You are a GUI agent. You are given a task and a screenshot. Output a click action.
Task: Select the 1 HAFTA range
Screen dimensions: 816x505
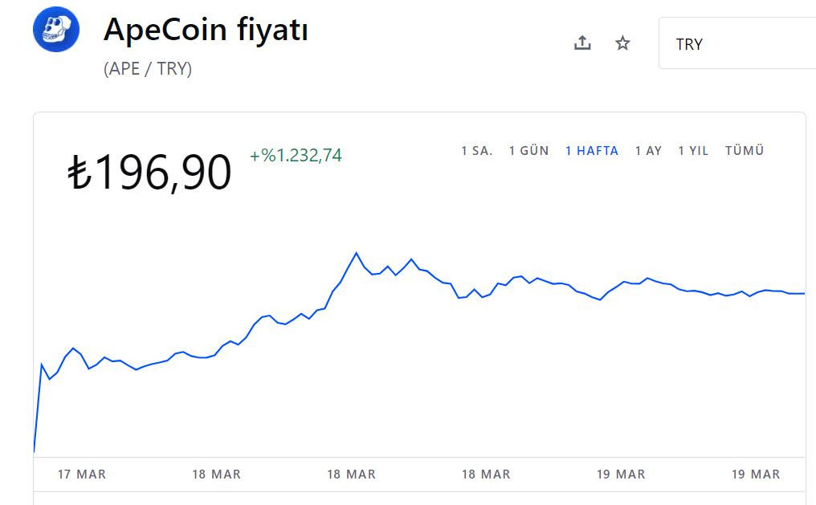pyautogui.click(x=592, y=151)
